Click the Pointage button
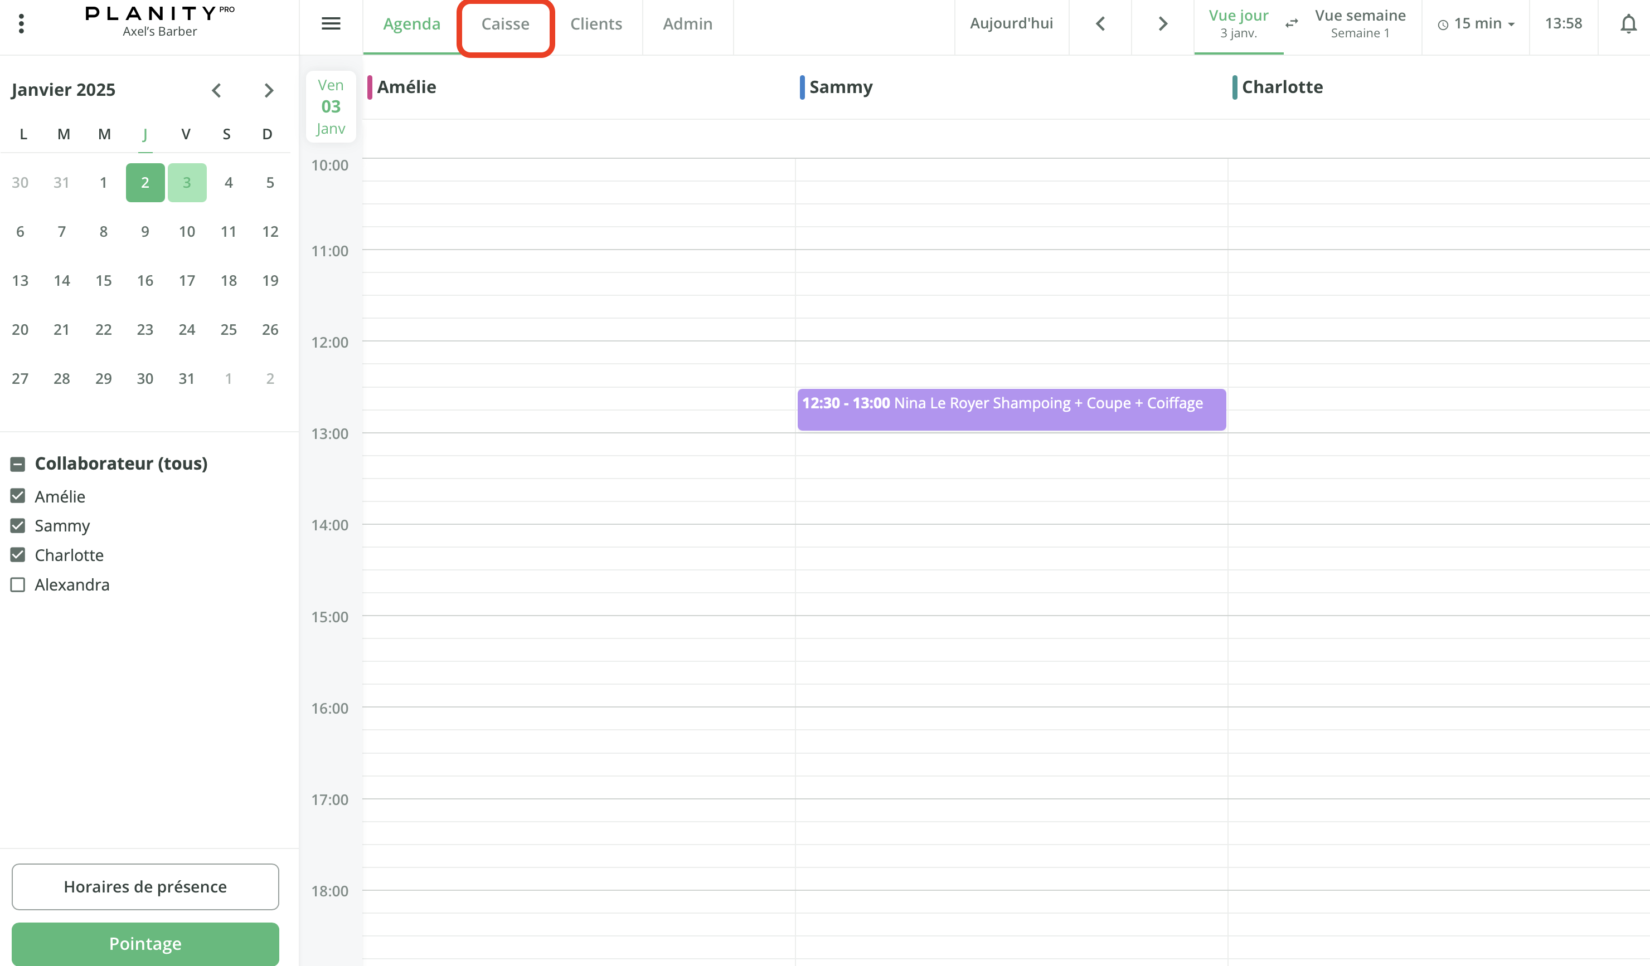 pos(145,943)
